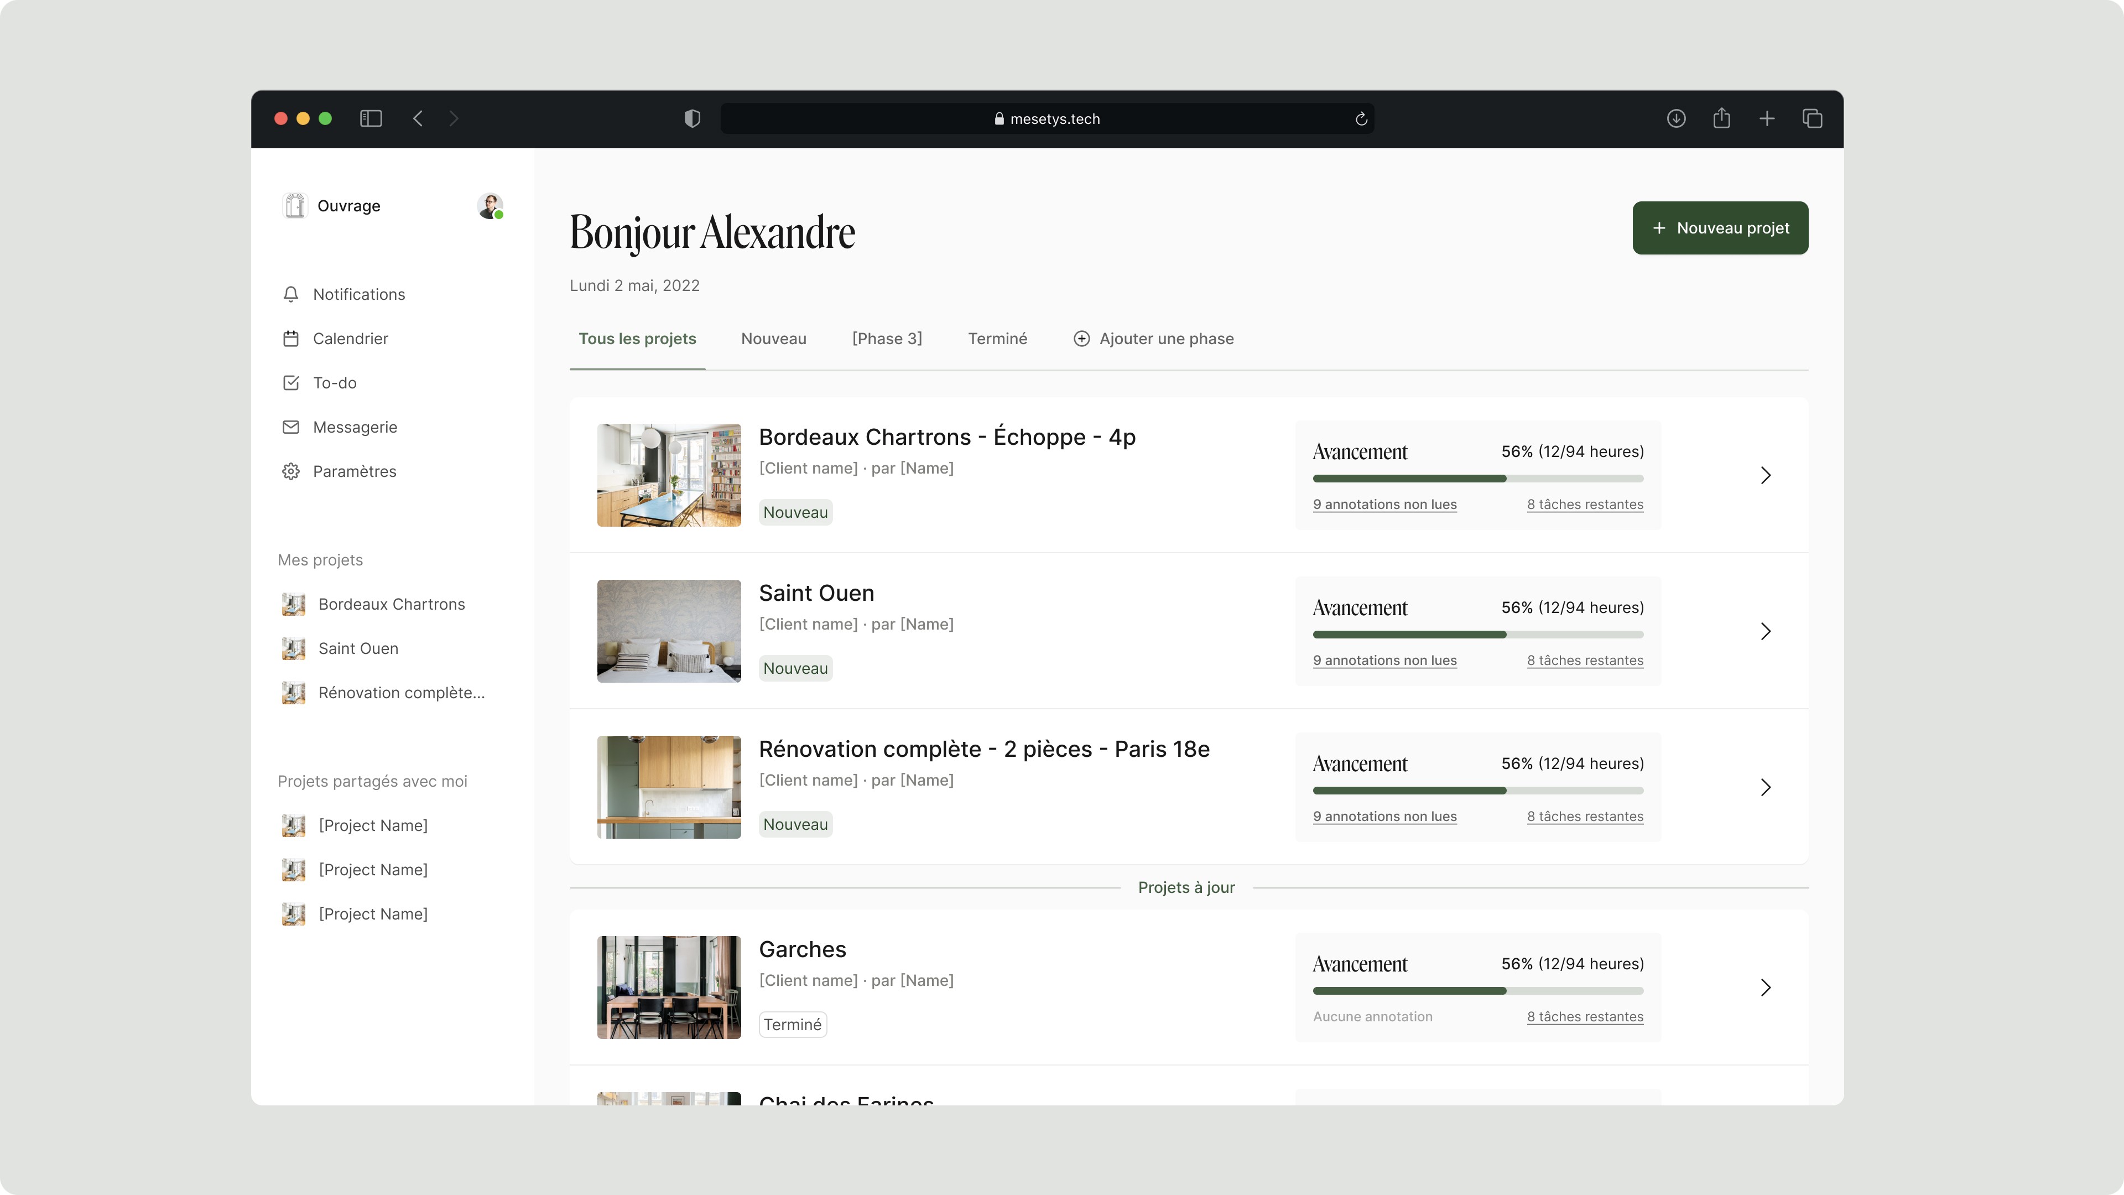
Task: Click the Lundi 2 mai, 2022 date
Action: (635, 285)
